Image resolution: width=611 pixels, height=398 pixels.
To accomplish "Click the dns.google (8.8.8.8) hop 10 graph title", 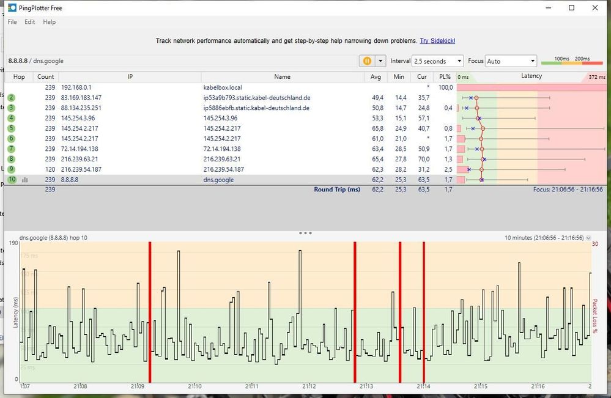I will pos(53,238).
